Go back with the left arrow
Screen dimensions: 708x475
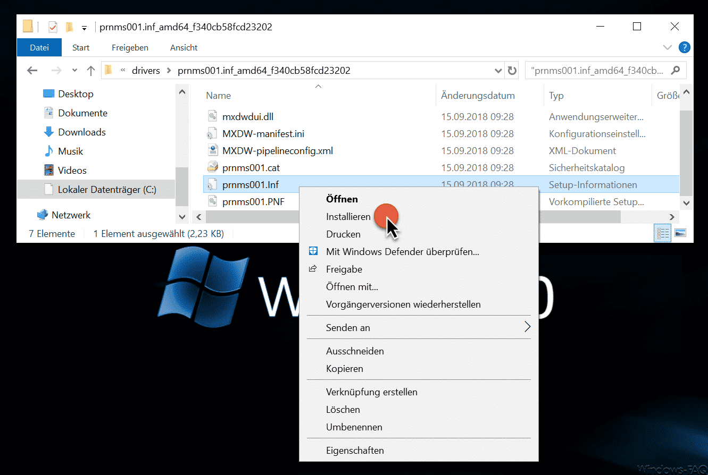[32, 70]
